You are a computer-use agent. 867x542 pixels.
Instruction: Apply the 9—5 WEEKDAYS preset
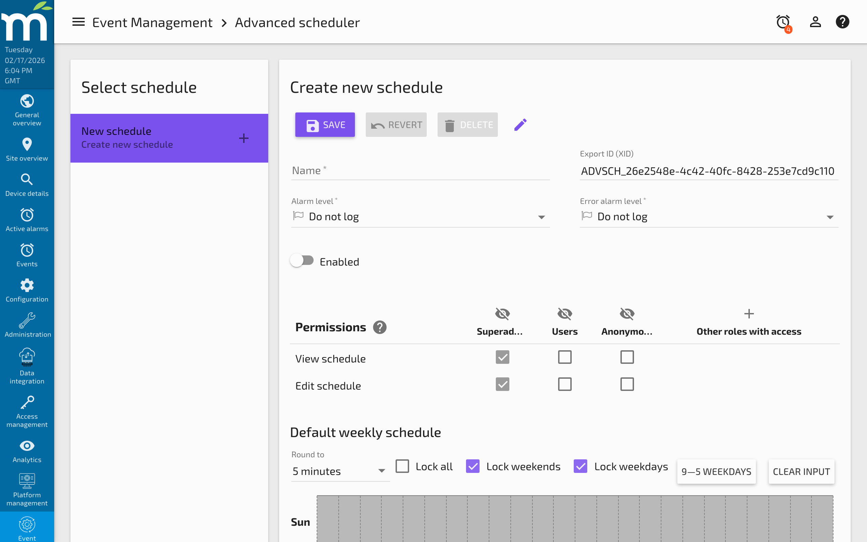pos(716,472)
